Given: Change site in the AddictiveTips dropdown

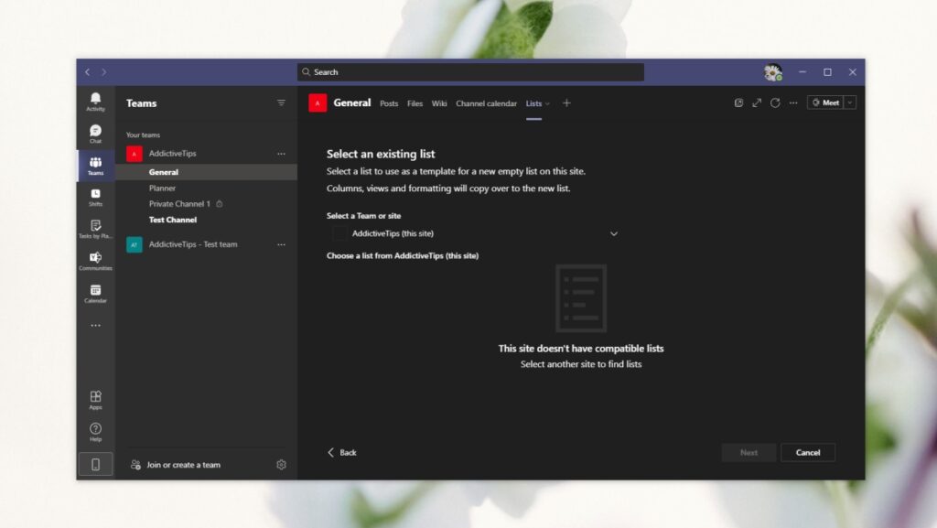Looking at the screenshot, I should point(614,233).
